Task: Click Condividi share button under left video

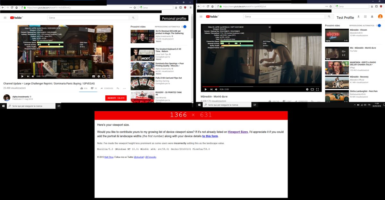Action: pos(107,88)
